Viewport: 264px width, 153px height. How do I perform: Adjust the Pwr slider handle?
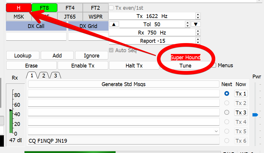coord(255,115)
